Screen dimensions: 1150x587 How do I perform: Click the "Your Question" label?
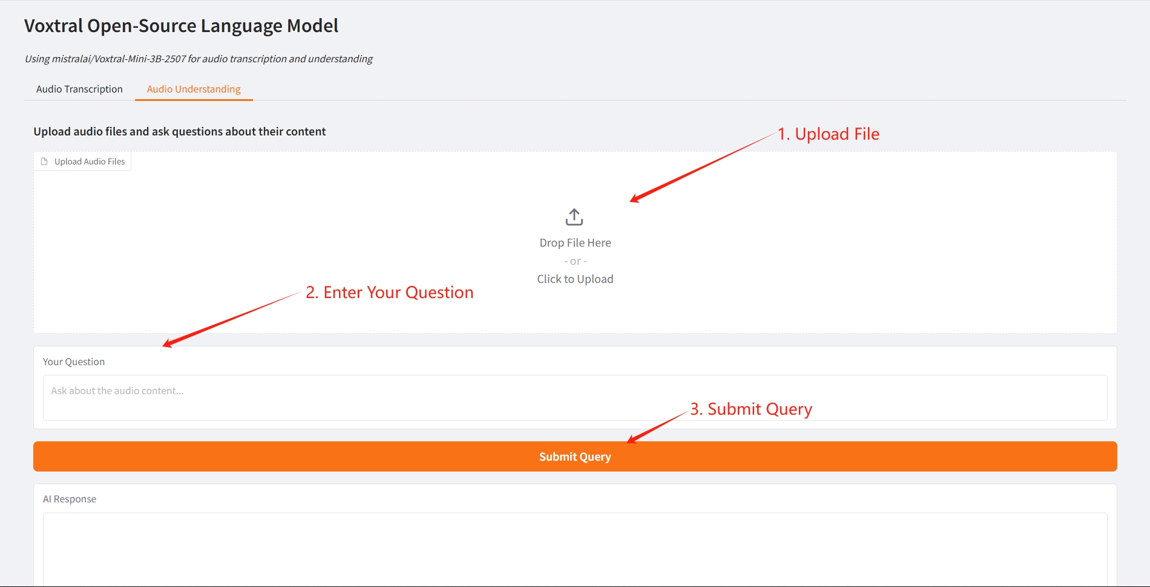74,362
